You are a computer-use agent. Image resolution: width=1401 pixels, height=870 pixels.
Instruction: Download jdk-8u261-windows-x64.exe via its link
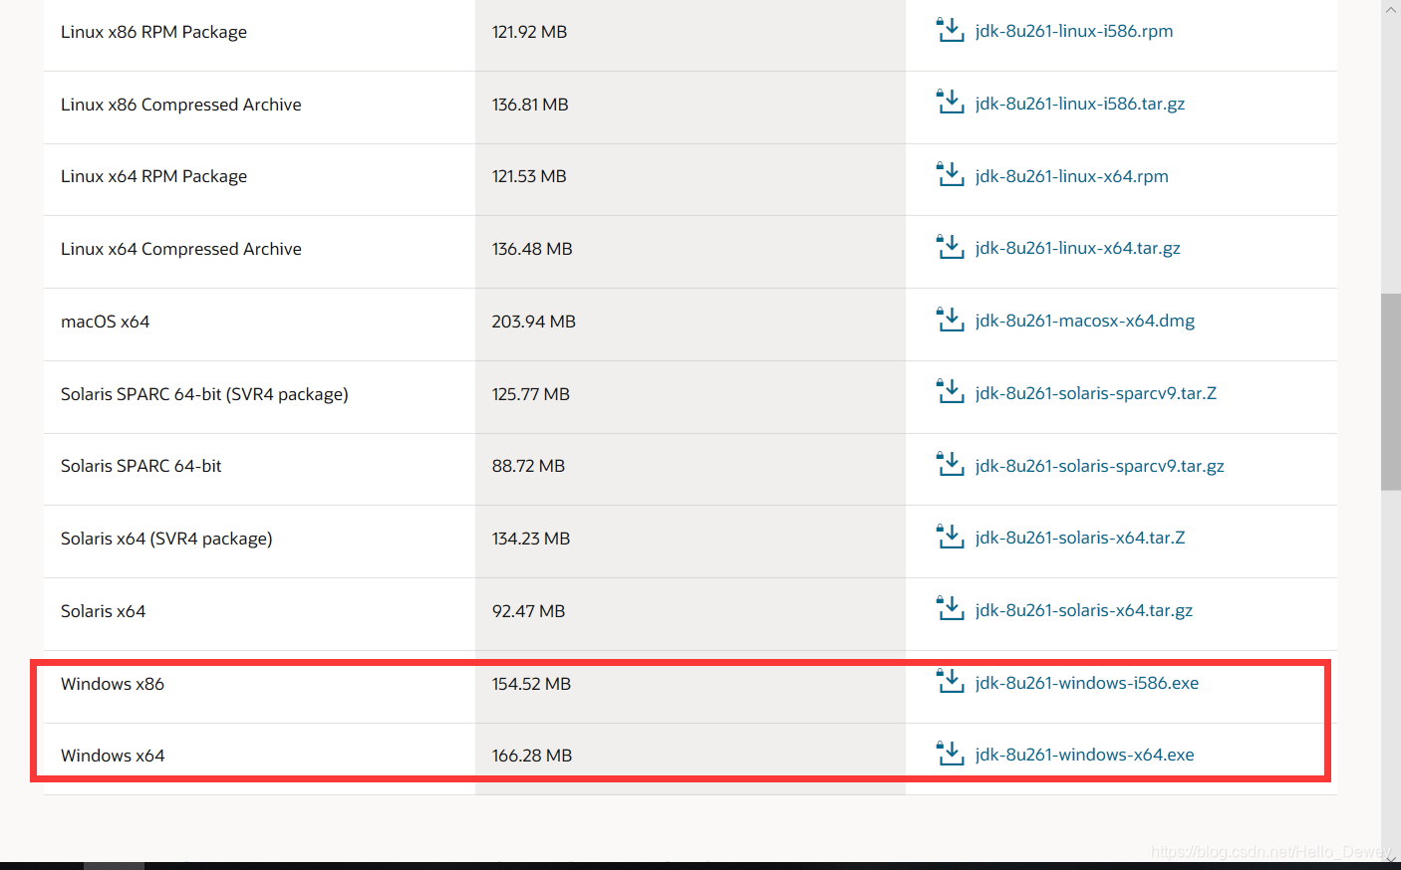coord(1085,755)
